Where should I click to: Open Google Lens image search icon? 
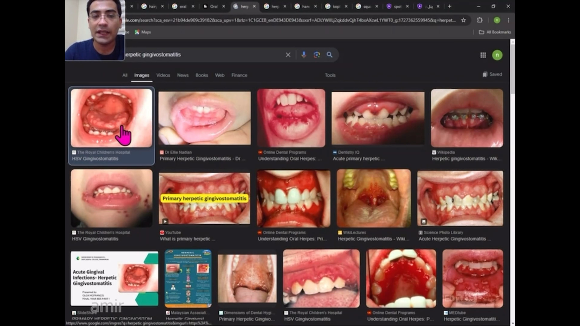coord(317,55)
